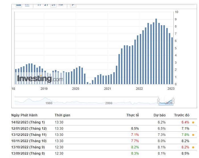Grab the right handle of the range navigator

[173, 101]
